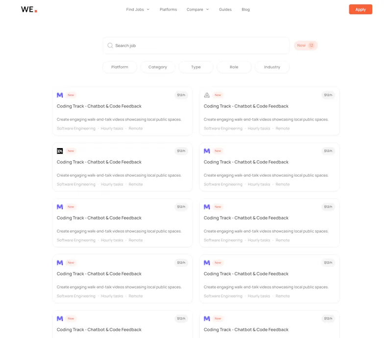
Task: Click the triangle platform logo icon
Action: pyautogui.click(x=207, y=95)
